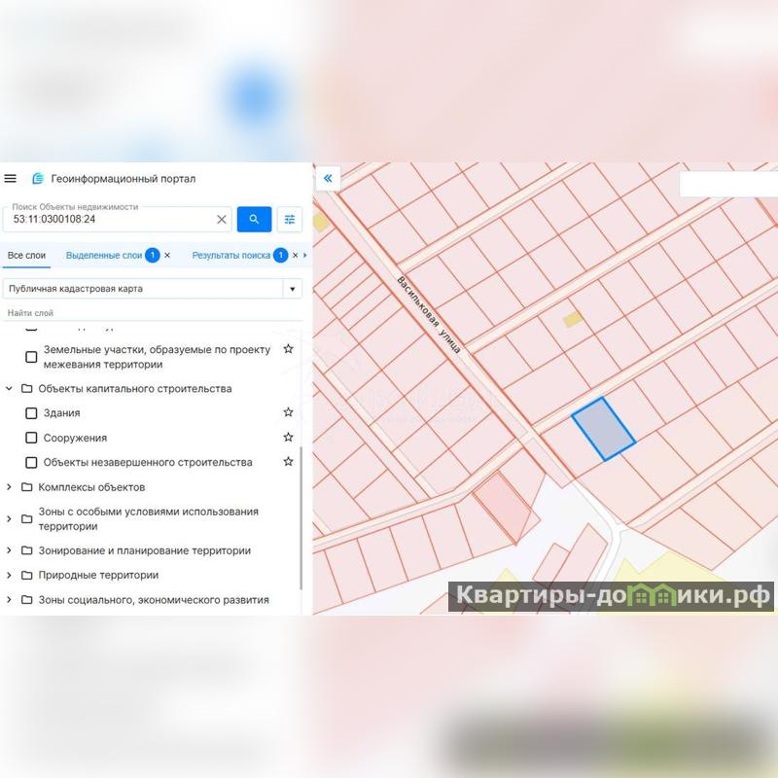Enable the Здания layer checkbox
Viewport: 778px width, 778px height.
pyautogui.click(x=31, y=412)
